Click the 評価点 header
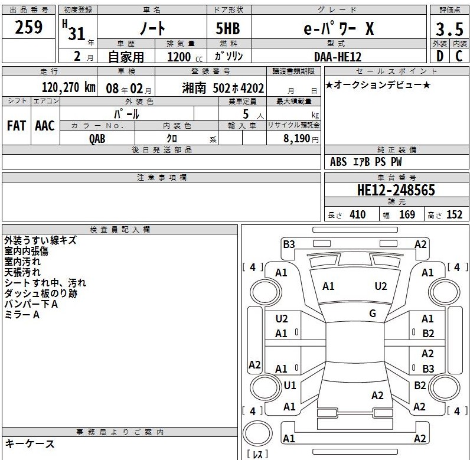Viewport: 470px width, 460px height. point(449,10)
